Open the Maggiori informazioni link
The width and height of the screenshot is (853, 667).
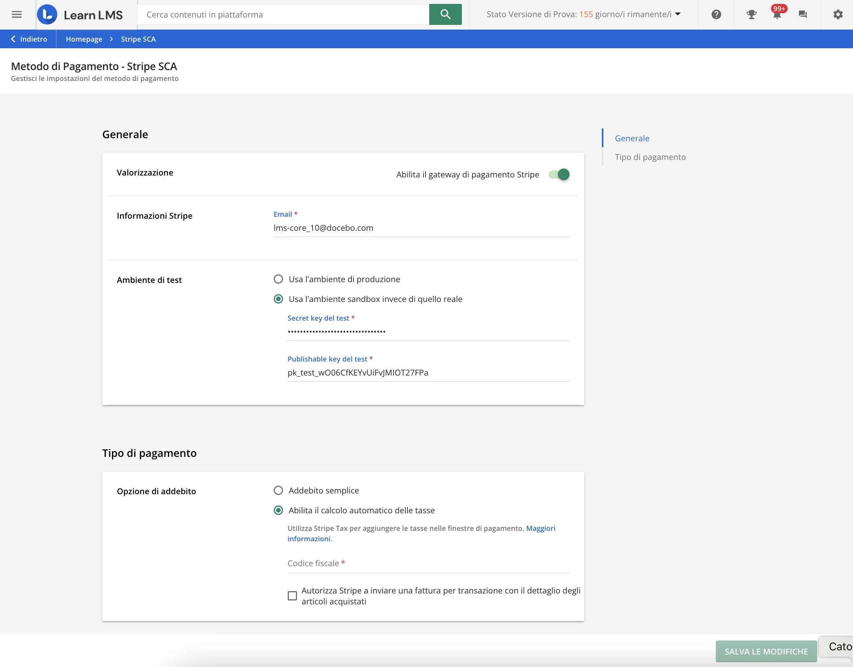tap(540, 528)
